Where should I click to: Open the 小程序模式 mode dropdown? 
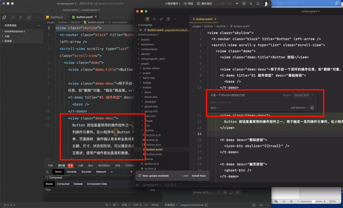tap(173, 4)
